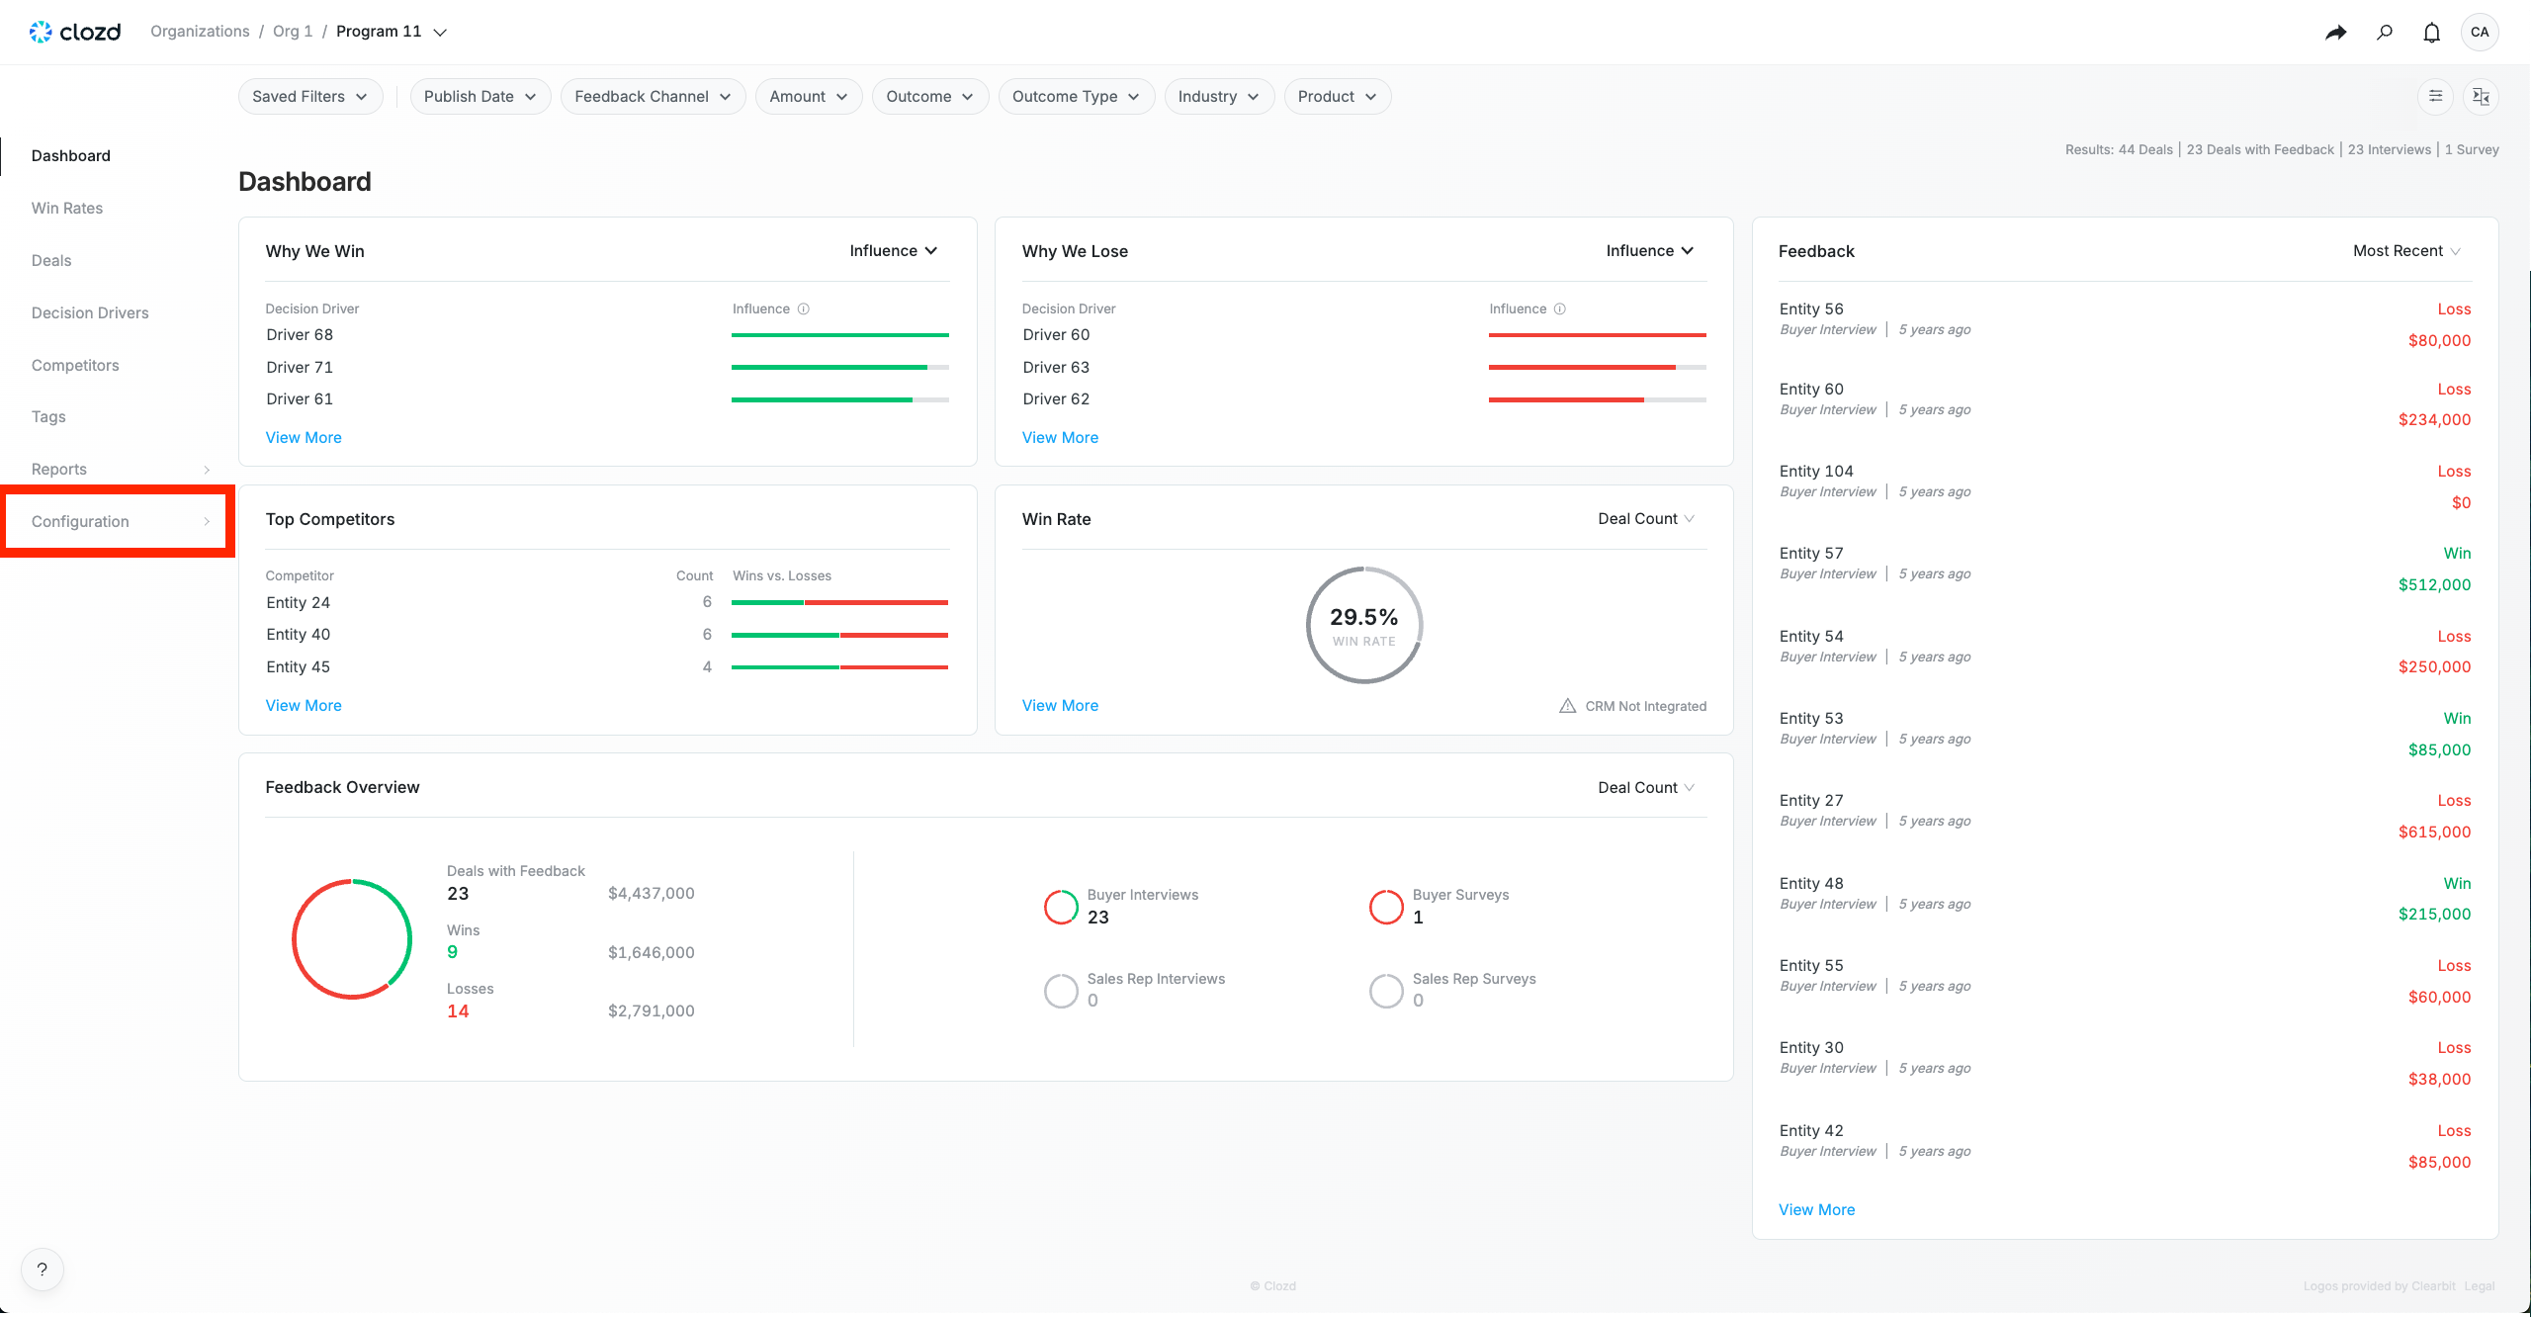This screenshot has height=1317, width=2531.
Task: Click Why We Lose Influence info icon
Action: [x=1560, y=308]
